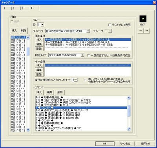Screen dimensions: 157x148
Task: Click scroll-up arrow of action list
Action: 28,38
